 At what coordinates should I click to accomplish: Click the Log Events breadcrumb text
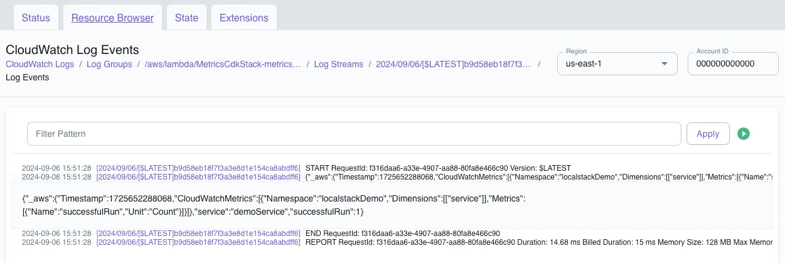[x=27, y=78]
